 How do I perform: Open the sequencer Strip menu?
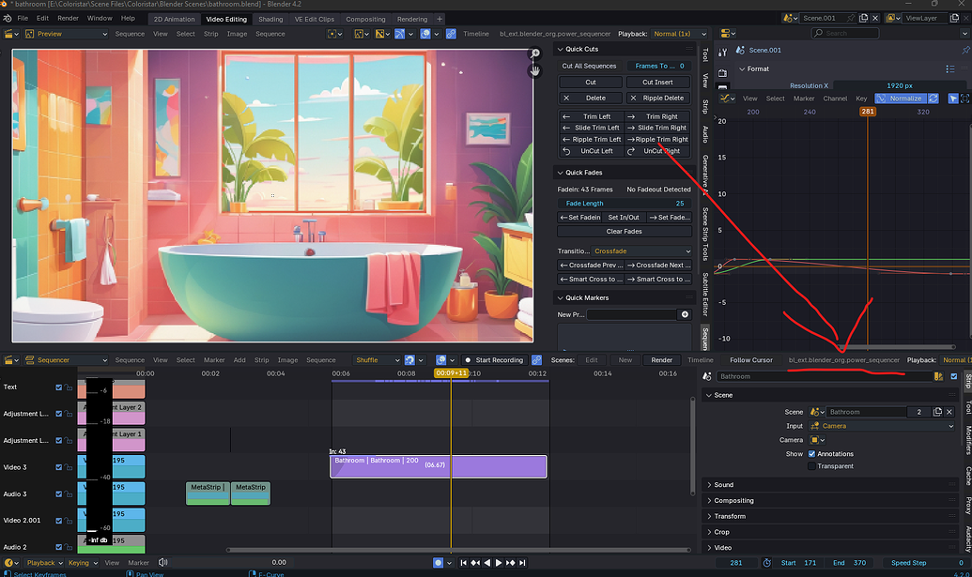click(x=262, y=359)
